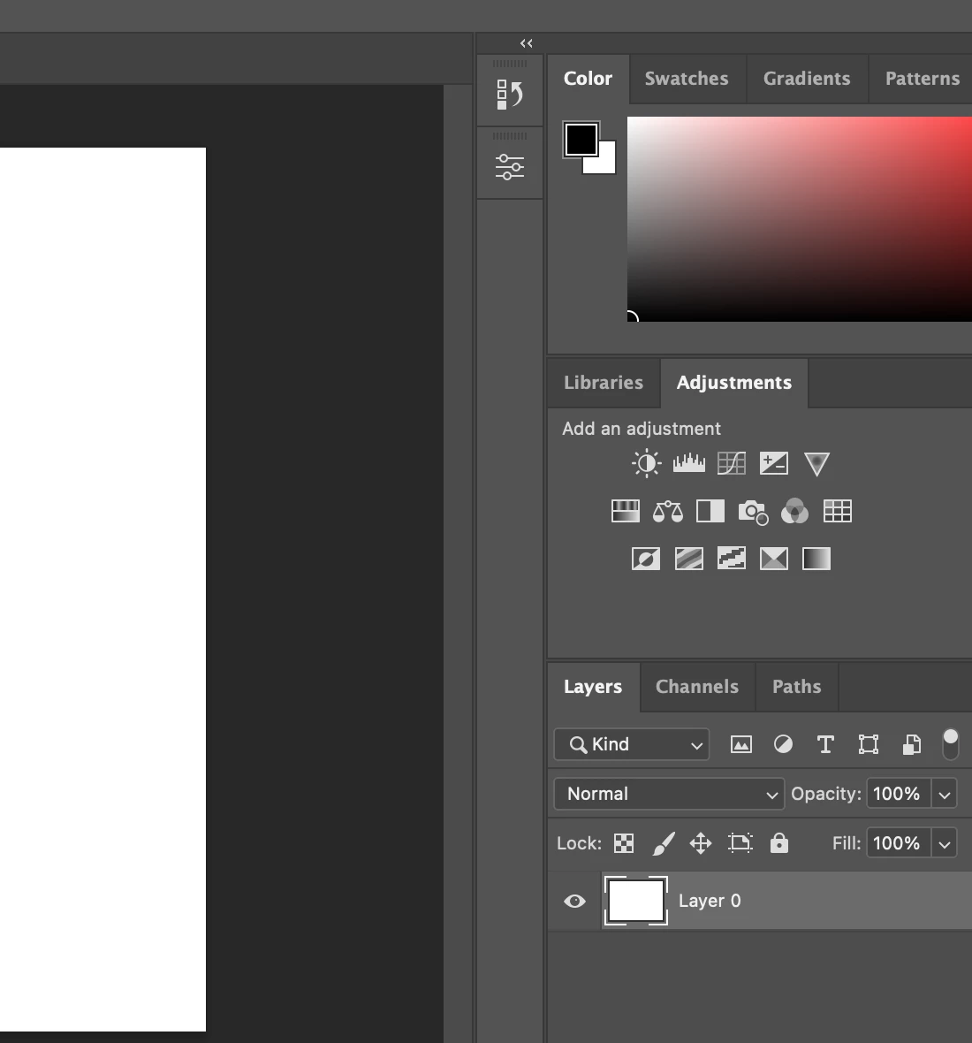Add a Posterize adjustment

[688, 559]
